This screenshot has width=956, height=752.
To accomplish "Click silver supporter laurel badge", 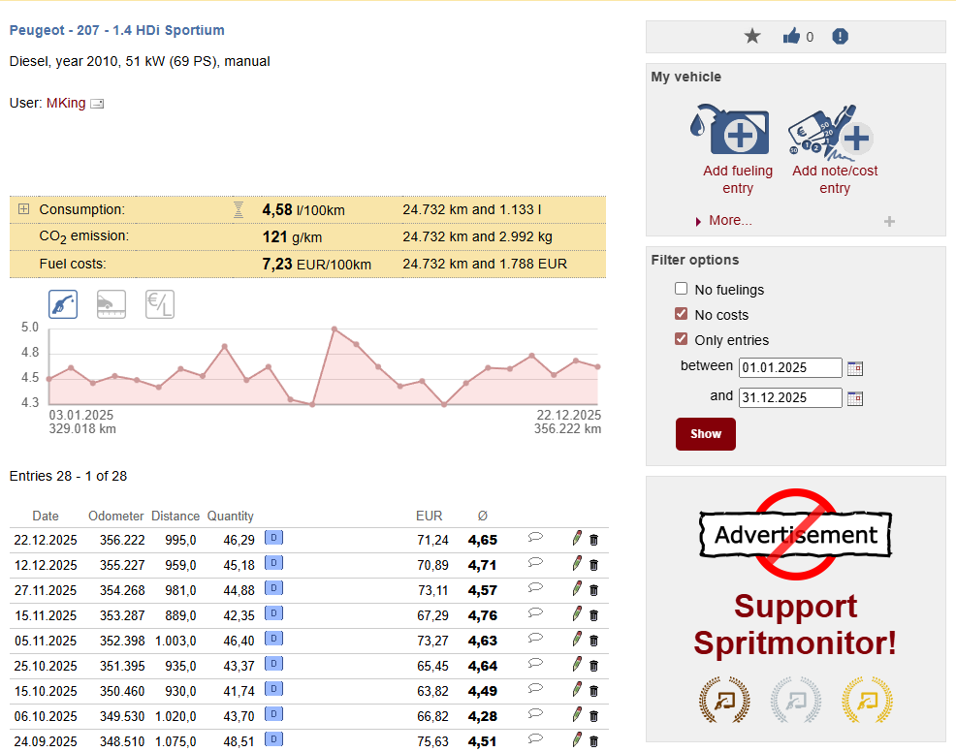I will (x=796, y=700).
